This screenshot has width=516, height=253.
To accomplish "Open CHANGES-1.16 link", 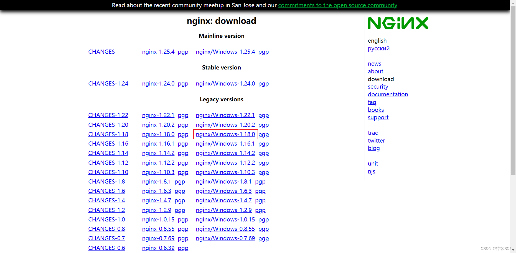I will [108, 144].
